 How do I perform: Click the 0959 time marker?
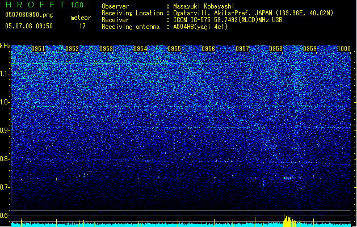[310, 49]
